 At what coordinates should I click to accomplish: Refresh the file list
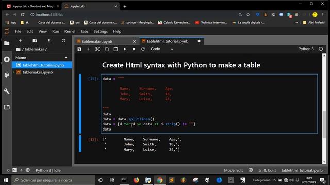[63, 41]
